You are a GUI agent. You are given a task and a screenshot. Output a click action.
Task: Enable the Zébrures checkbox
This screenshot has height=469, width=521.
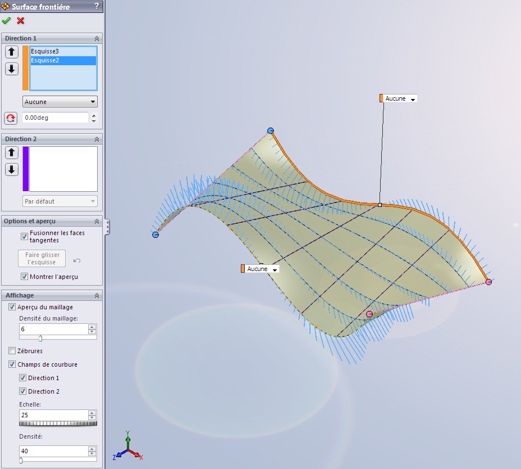12,351
